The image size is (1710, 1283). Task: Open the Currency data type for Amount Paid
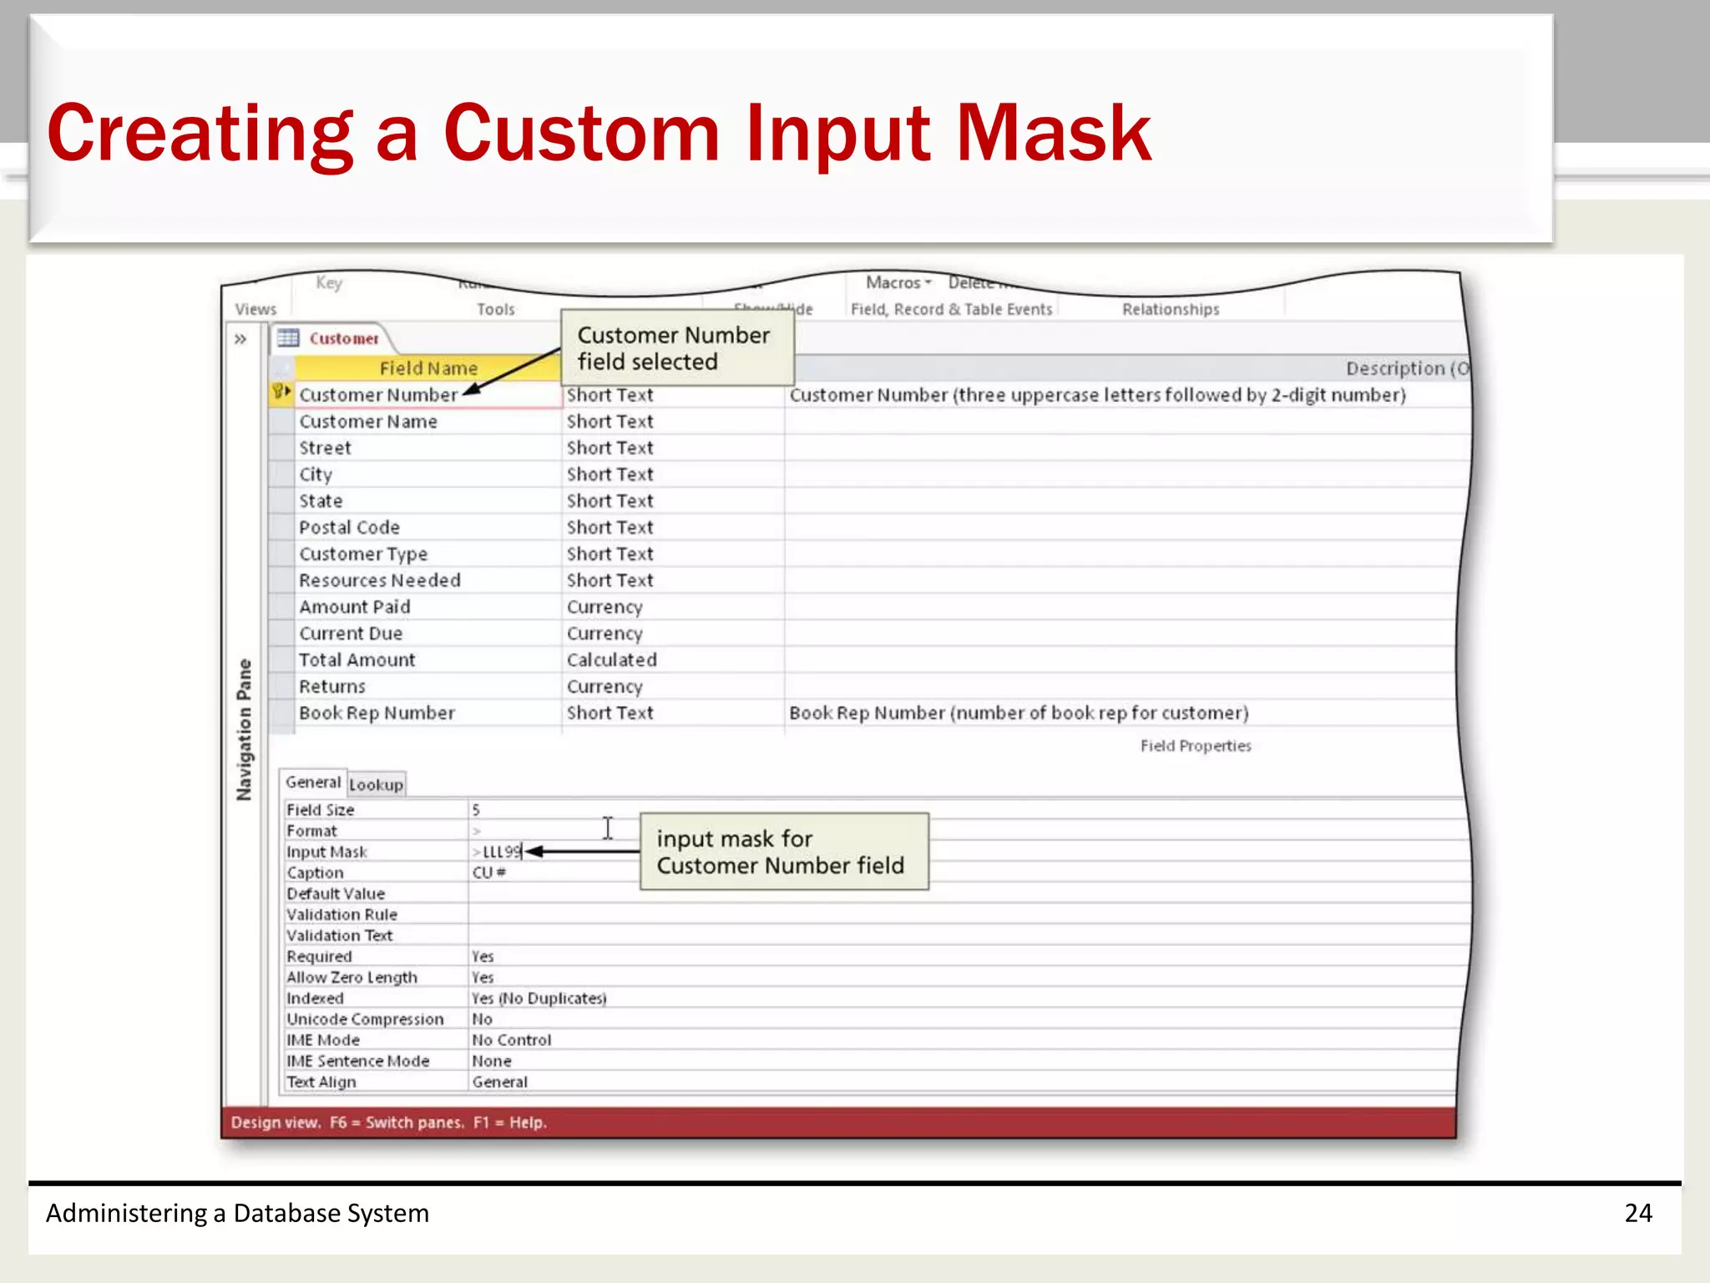pyautogui.click(x=673, y=607)
